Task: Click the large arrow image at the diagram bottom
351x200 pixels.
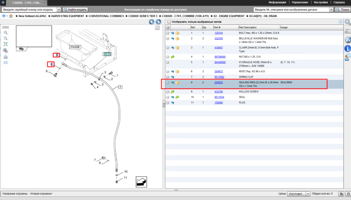Action: point(141,182)
